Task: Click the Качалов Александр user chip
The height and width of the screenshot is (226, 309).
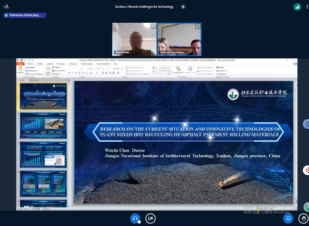Action: [x=25, y=15]
